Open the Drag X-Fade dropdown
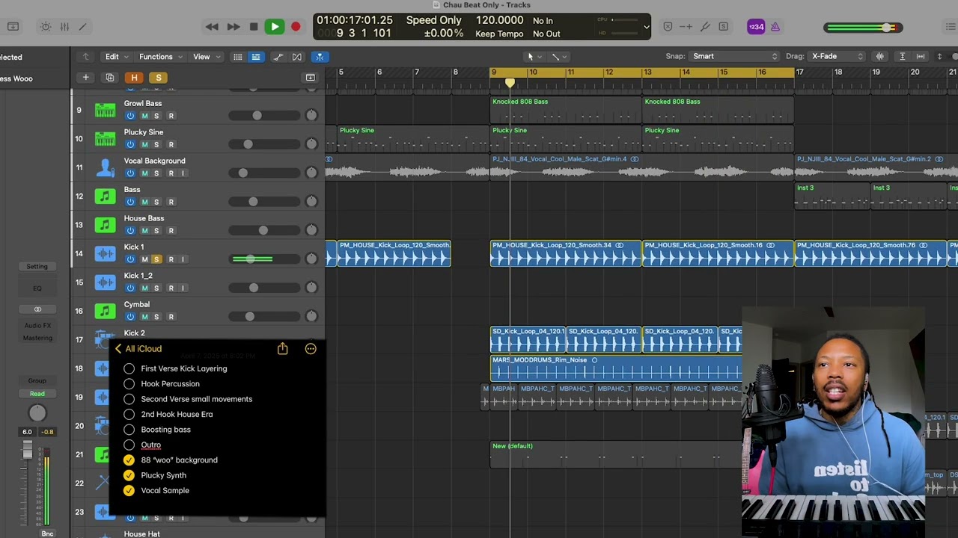The height and width of the screenshot is (538, 958). pos(836,56)
